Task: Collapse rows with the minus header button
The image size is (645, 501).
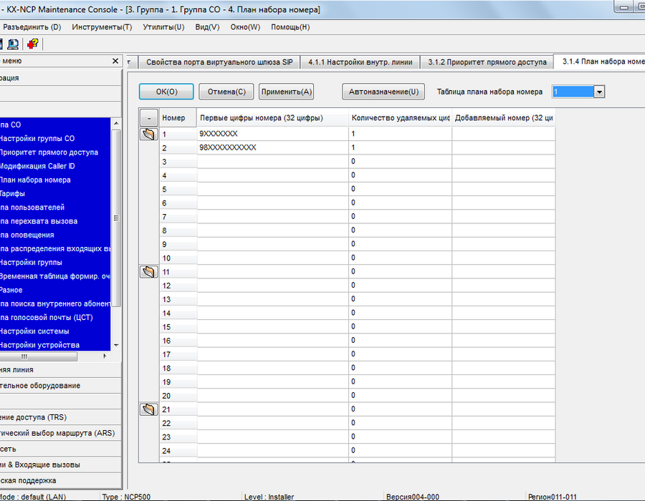Action: tap(149, 118)
